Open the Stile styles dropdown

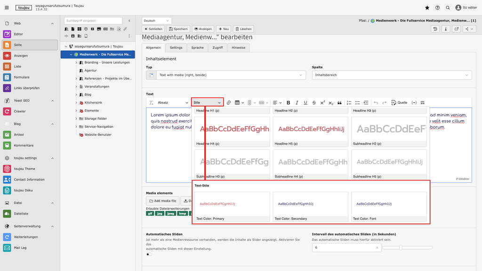[207, 103]
